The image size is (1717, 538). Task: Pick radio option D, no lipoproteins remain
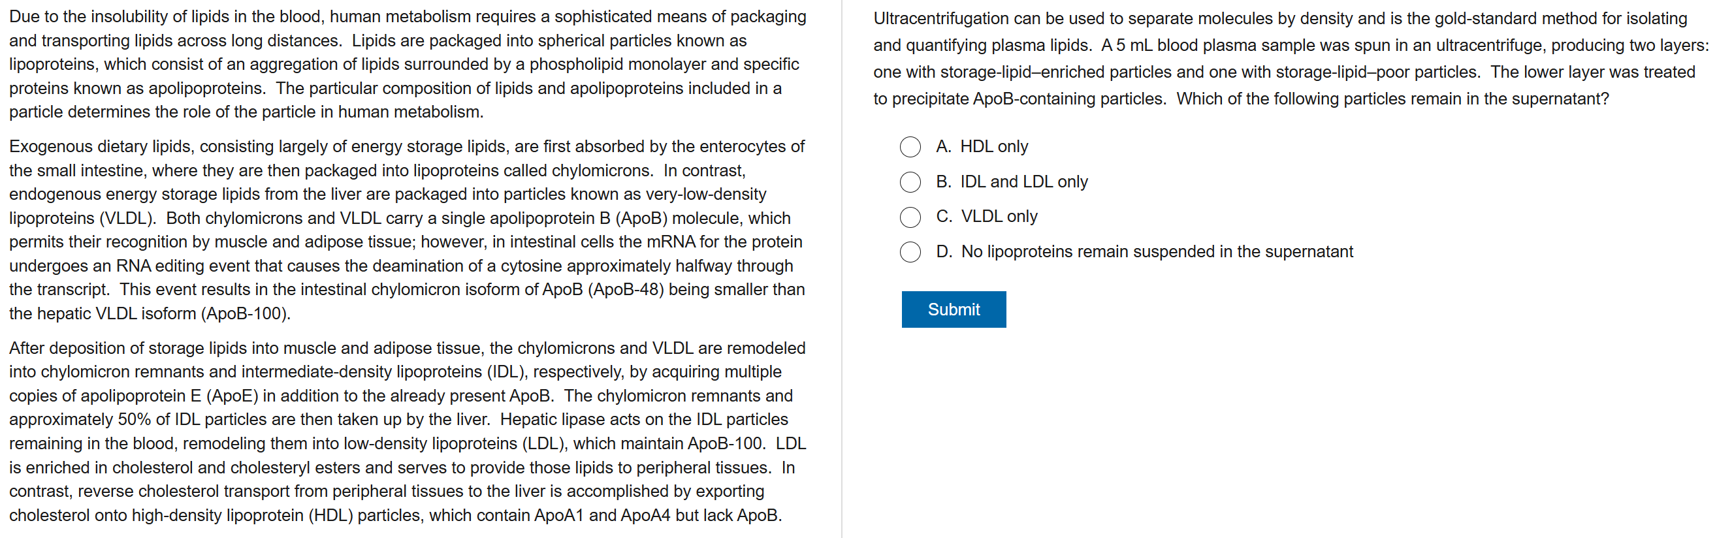point(910,252)
